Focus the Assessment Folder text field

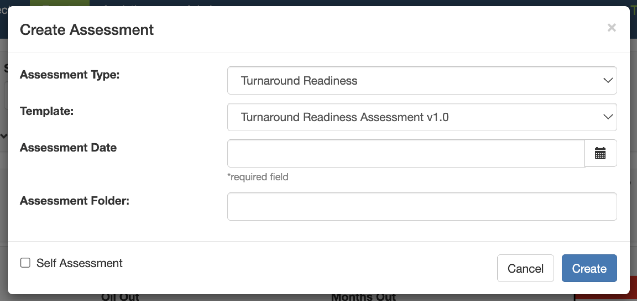pyautogui.click(x=422, y=206)
